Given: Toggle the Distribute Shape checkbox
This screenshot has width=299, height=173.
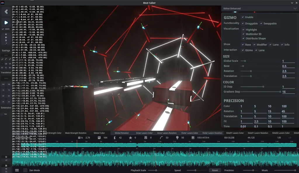Looking at the screenshot, I should 243,38.
